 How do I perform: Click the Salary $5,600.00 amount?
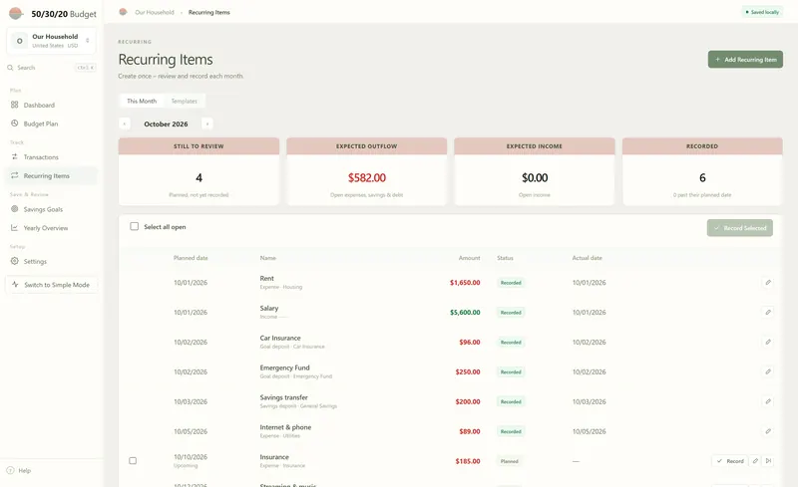(x=465, y=313)
